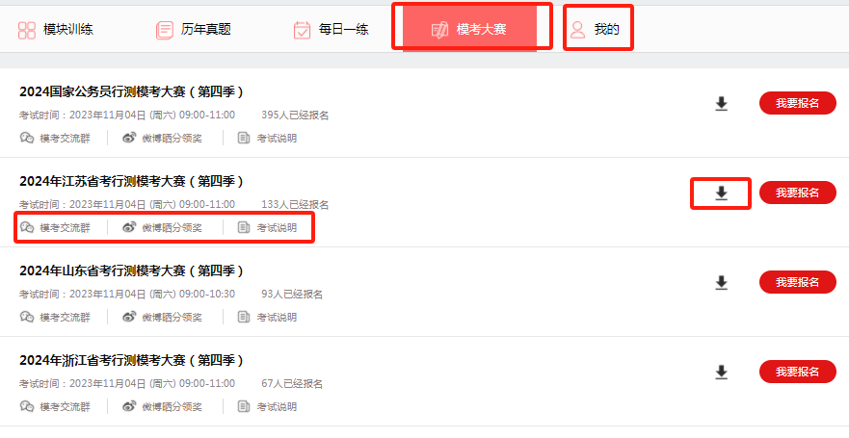Click 我要报名 for the 江苏省考 mock exam
Screen dimensions: 849x438
pyautogui.click(x=798, y=193)
